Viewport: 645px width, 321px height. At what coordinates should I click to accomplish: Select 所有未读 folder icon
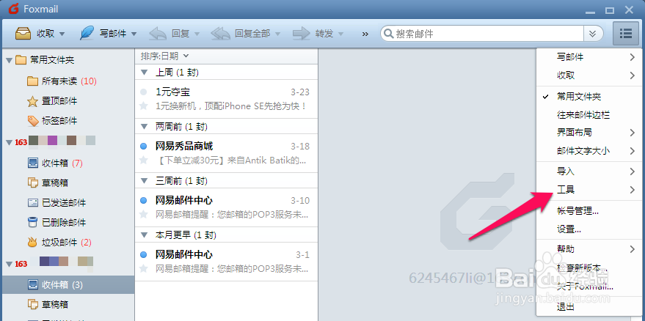[x=32, y=81]
